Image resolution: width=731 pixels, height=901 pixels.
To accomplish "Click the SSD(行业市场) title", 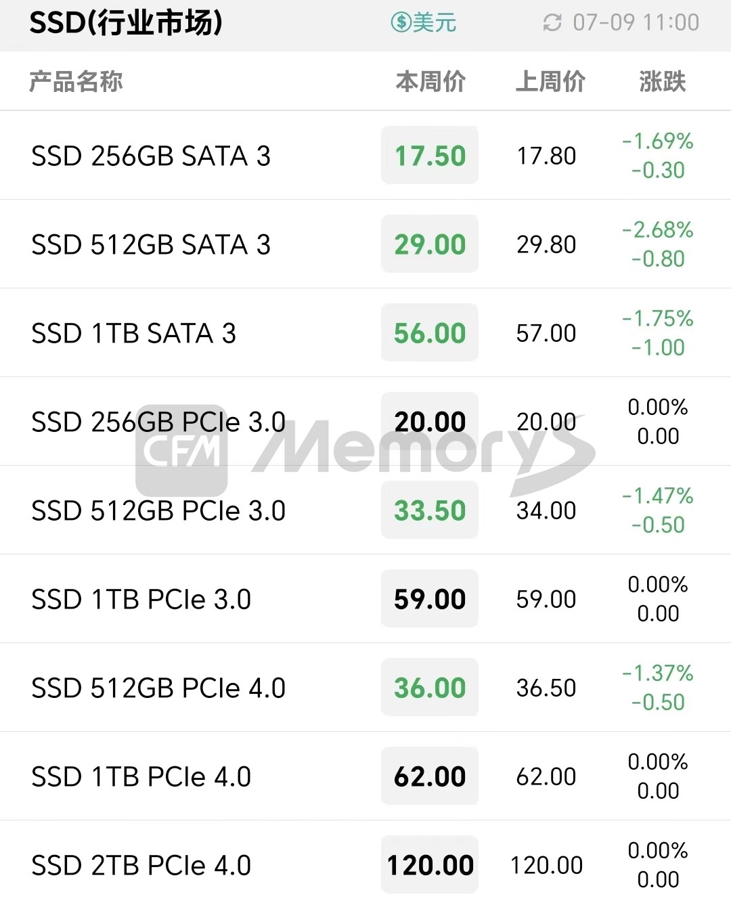I will click(x=126, y=23).
